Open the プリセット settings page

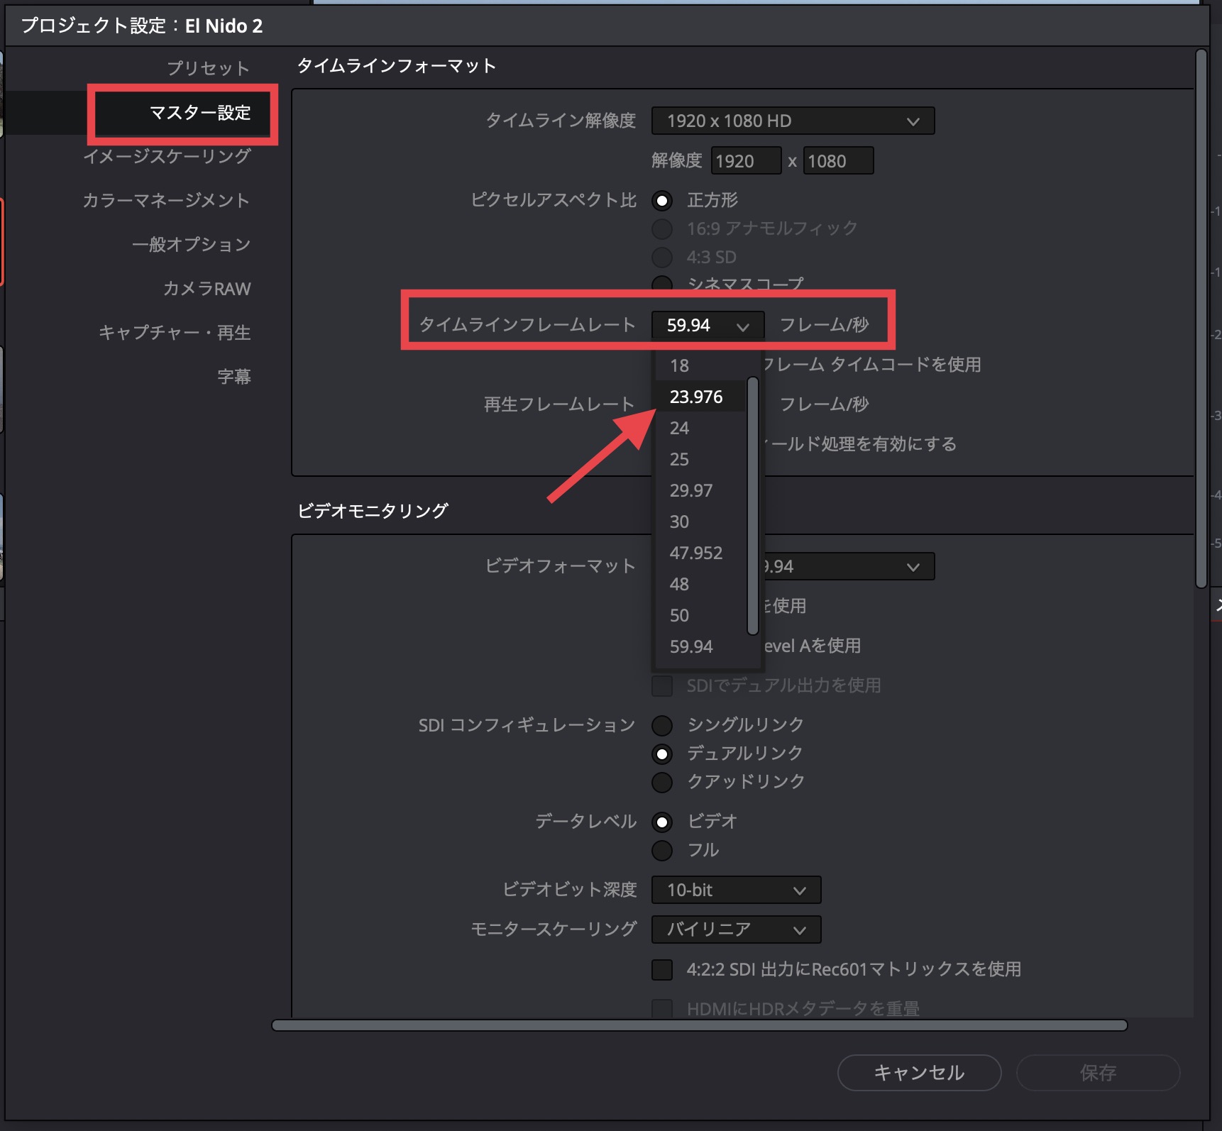coord(208,68)
